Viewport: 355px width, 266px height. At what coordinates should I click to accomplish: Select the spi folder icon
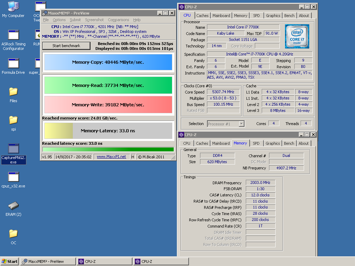(x=14, y=123)
